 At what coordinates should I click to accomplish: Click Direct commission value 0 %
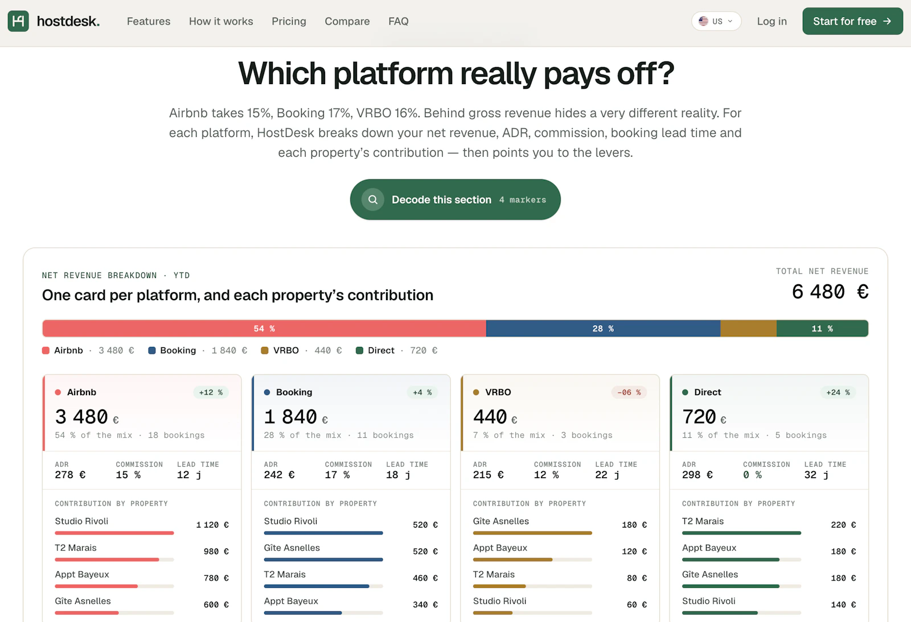752,475
